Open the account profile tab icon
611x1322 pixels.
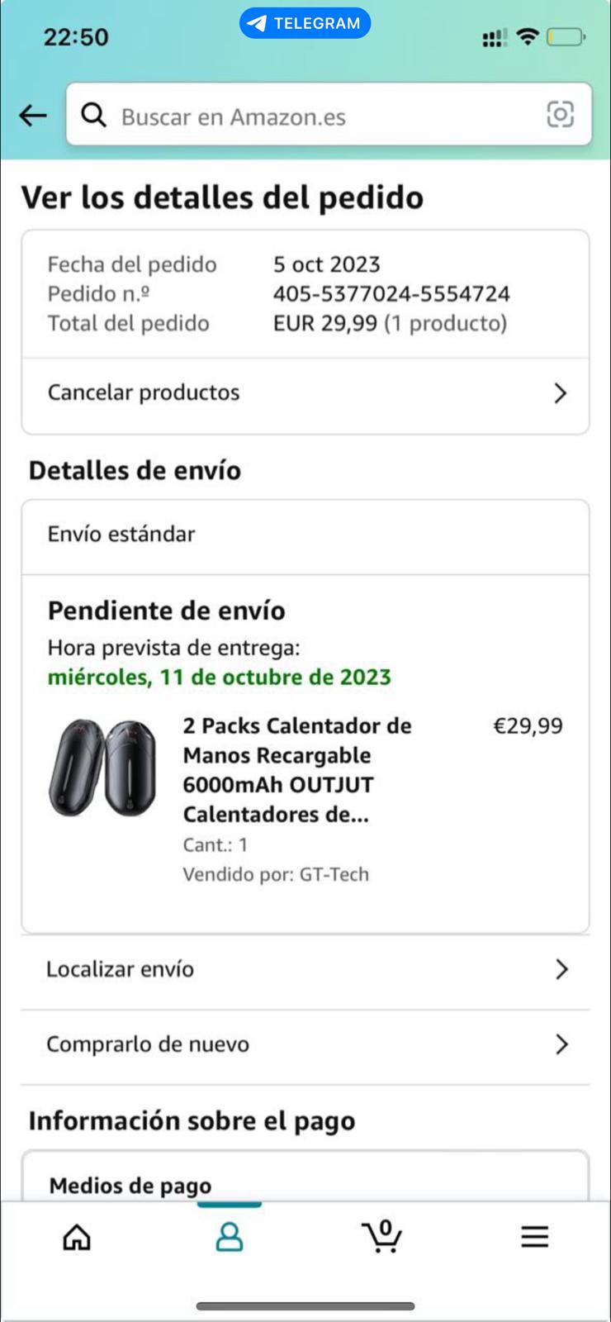tap(230, 1237)
